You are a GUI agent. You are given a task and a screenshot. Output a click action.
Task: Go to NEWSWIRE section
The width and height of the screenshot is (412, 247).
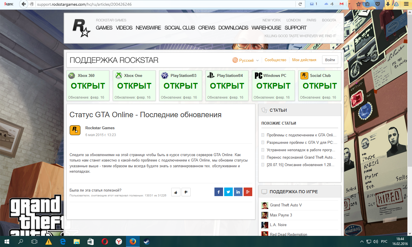tap(148, 28)
